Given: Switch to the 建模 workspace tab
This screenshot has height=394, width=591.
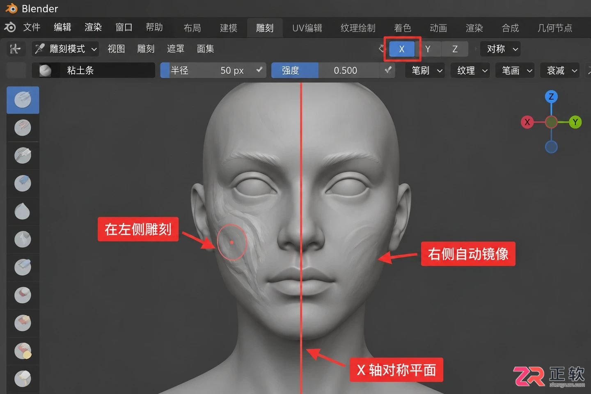Looking at the screenshot, I should tap(229, 28).
